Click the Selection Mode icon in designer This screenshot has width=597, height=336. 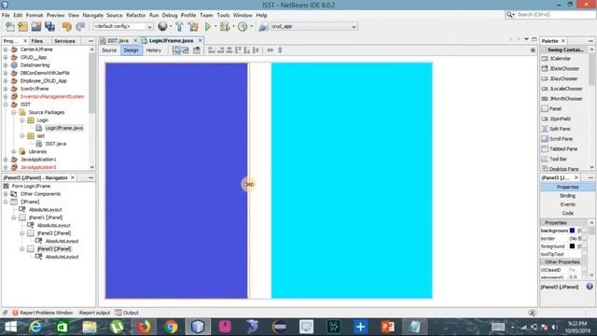[176, 50]
